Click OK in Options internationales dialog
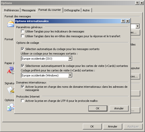 pos(98,108)
